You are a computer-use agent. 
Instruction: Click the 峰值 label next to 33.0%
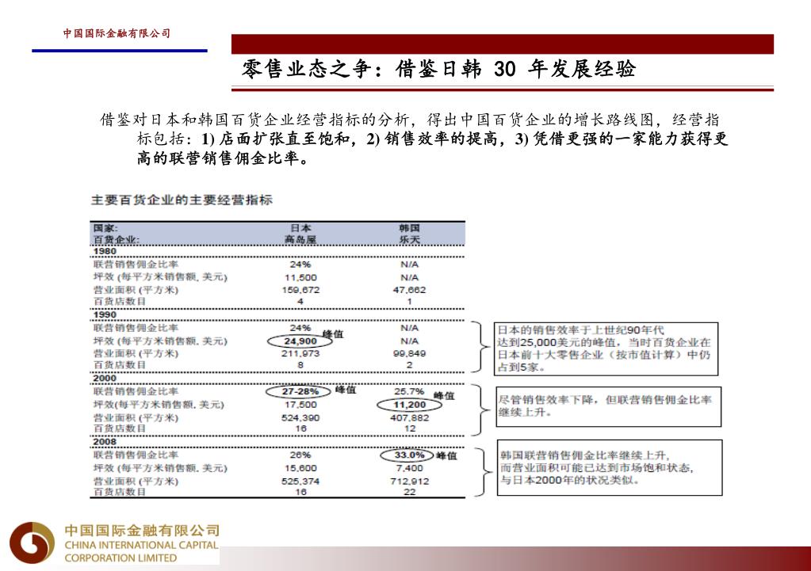pyautogui.click(x=447, y=455)
